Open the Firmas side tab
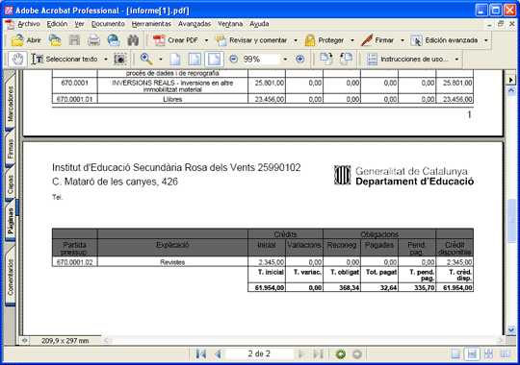 (x=11, y=149)
